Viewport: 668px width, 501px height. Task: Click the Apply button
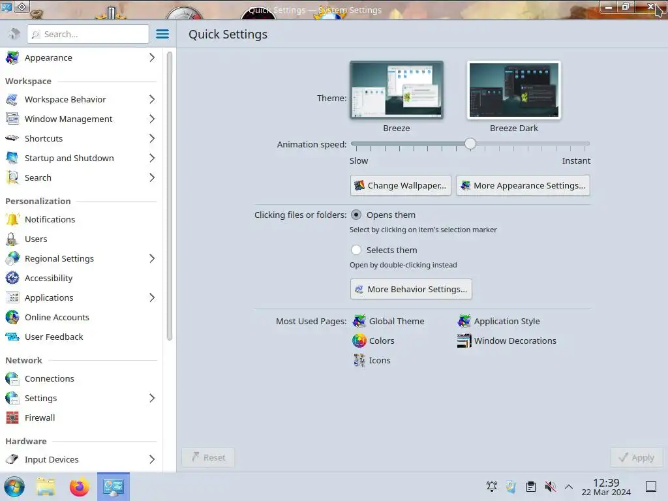(637, 457)
